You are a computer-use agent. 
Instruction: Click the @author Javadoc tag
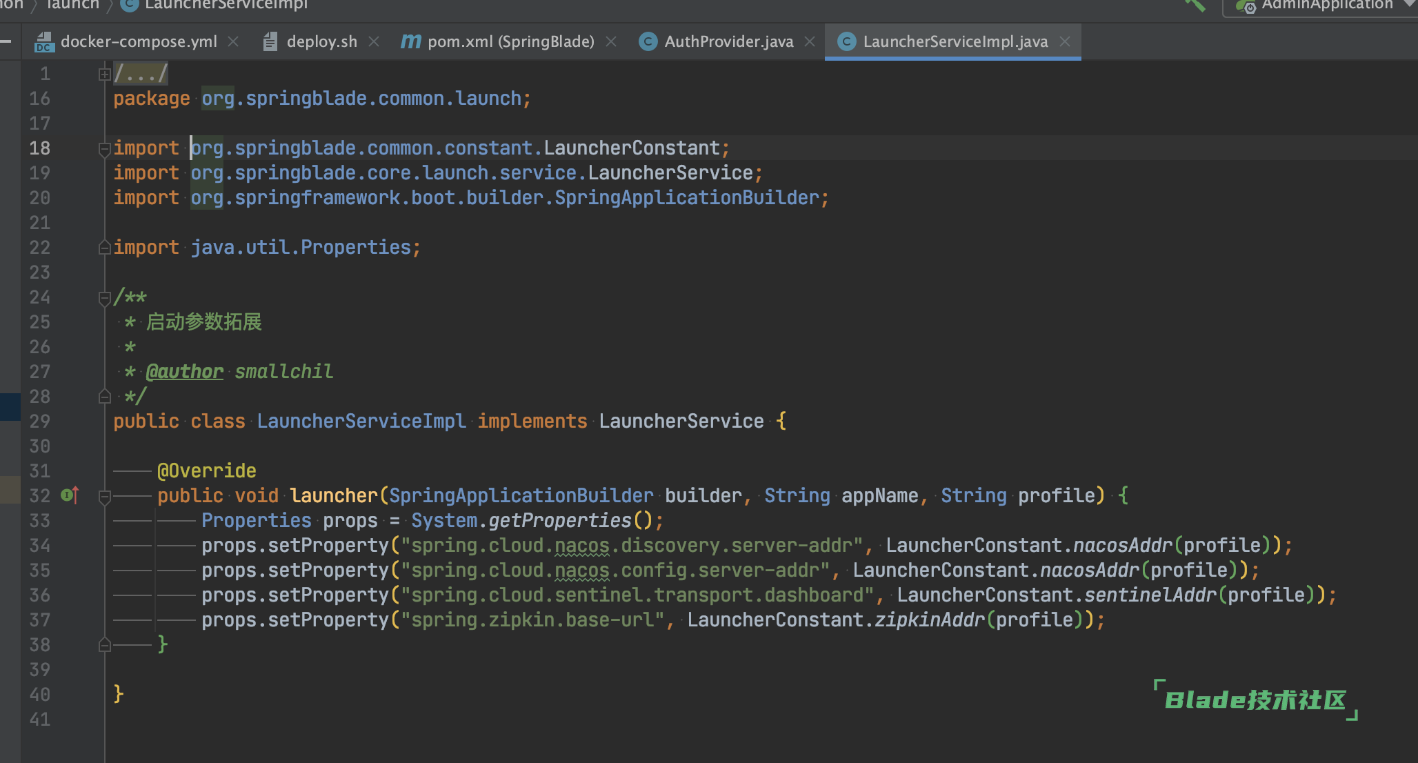[x=185, y=371]
